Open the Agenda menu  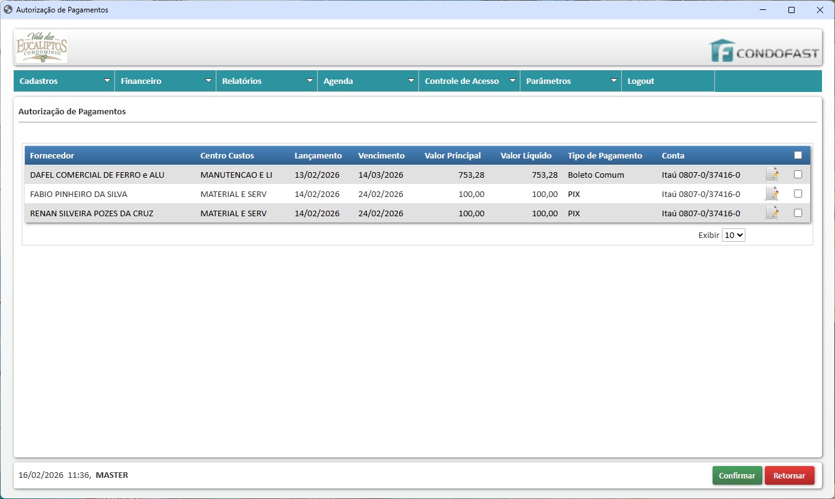coord(368,81)
